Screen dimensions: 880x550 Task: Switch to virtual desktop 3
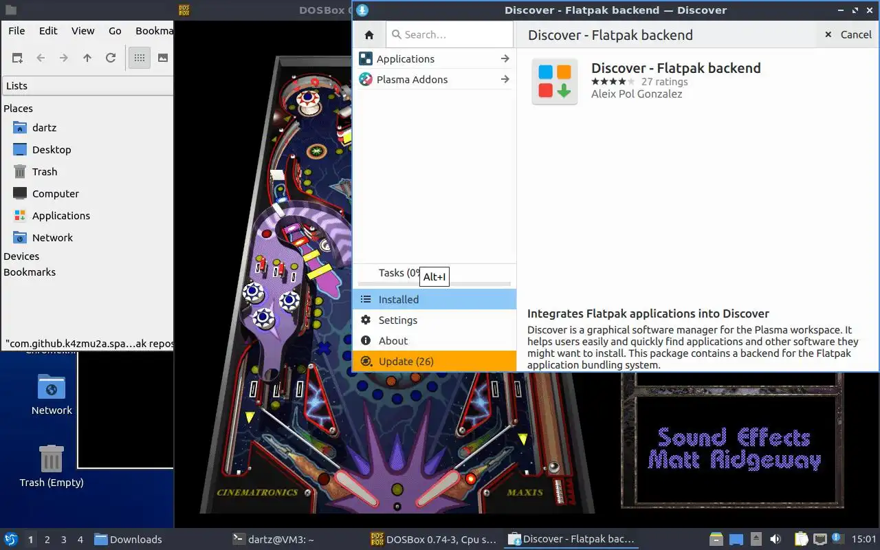coord(64,540)
